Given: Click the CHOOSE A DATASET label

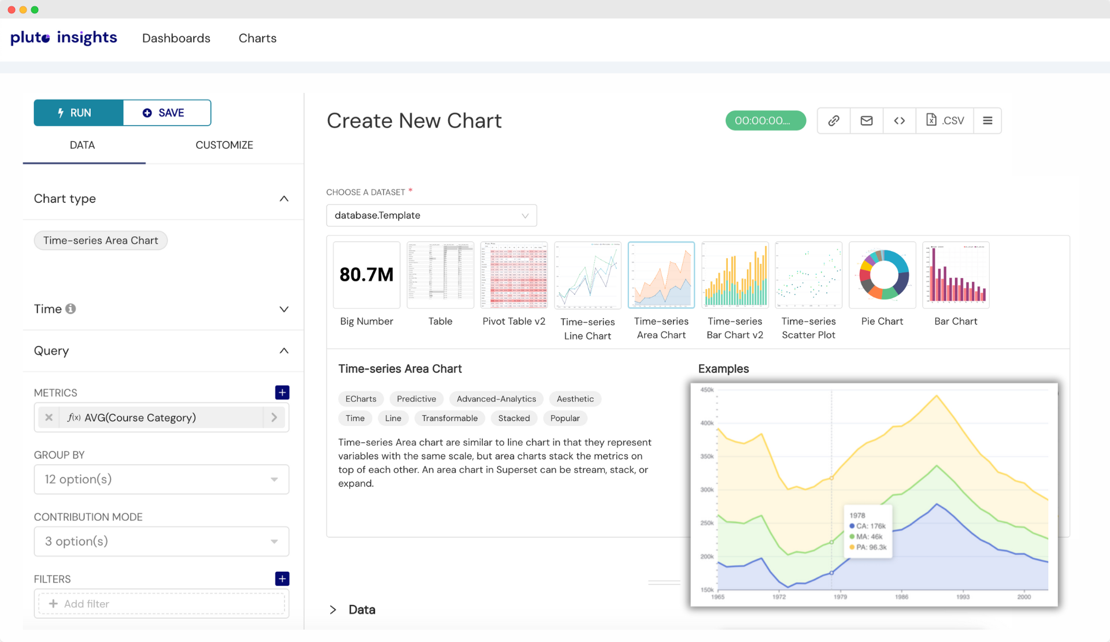Looking at the screenshot, I should click(x=365, y=192).
